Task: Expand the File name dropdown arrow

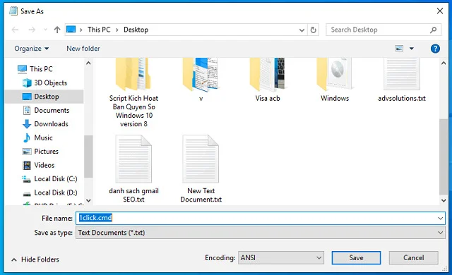Action: 440,219
